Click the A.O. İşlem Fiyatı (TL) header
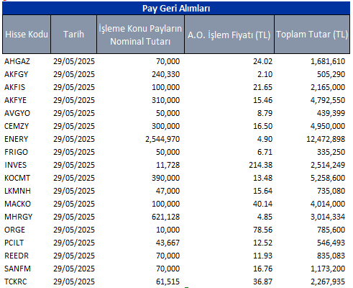 tap(229, 35)
